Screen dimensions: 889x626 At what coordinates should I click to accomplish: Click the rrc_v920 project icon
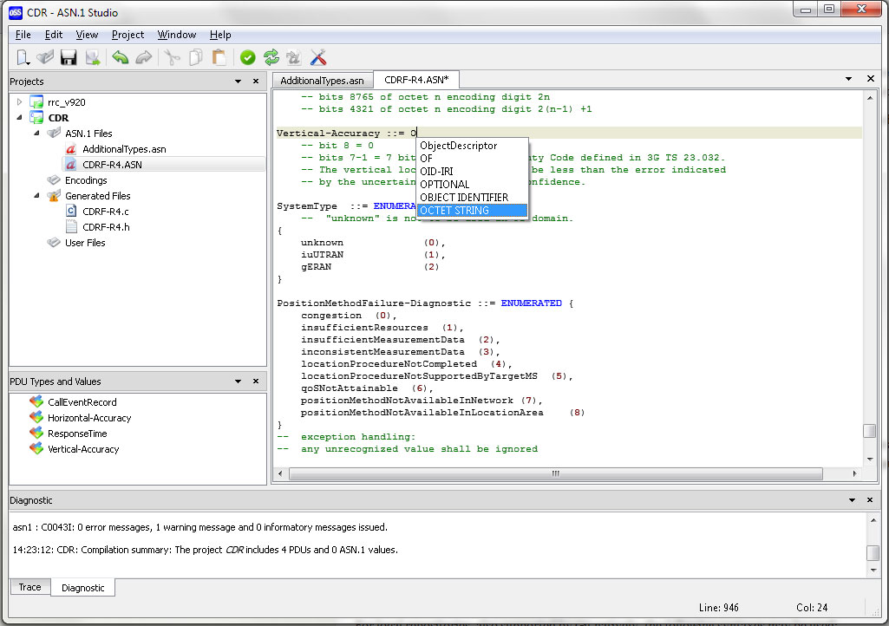36,102
